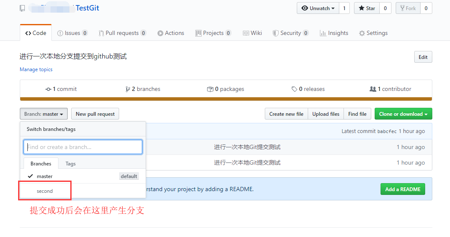Open the TestGit repository name link

coord(87,8)
